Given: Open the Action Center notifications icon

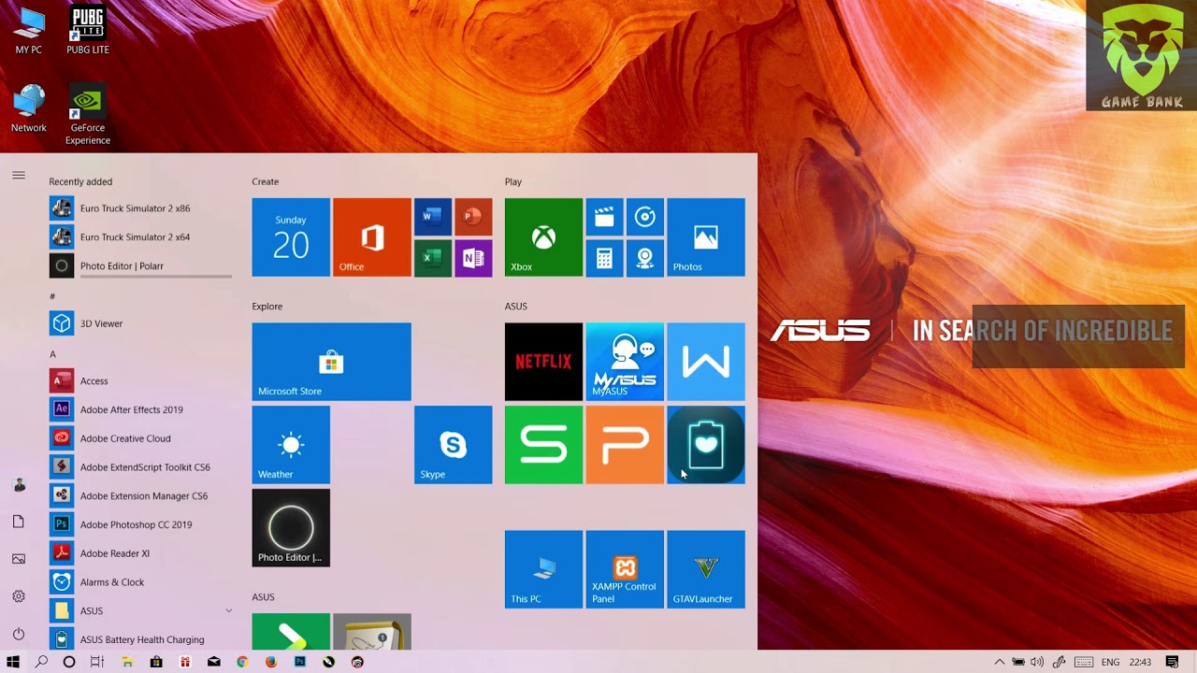Looking at the screenshot, I should [x=1172, y=662].
